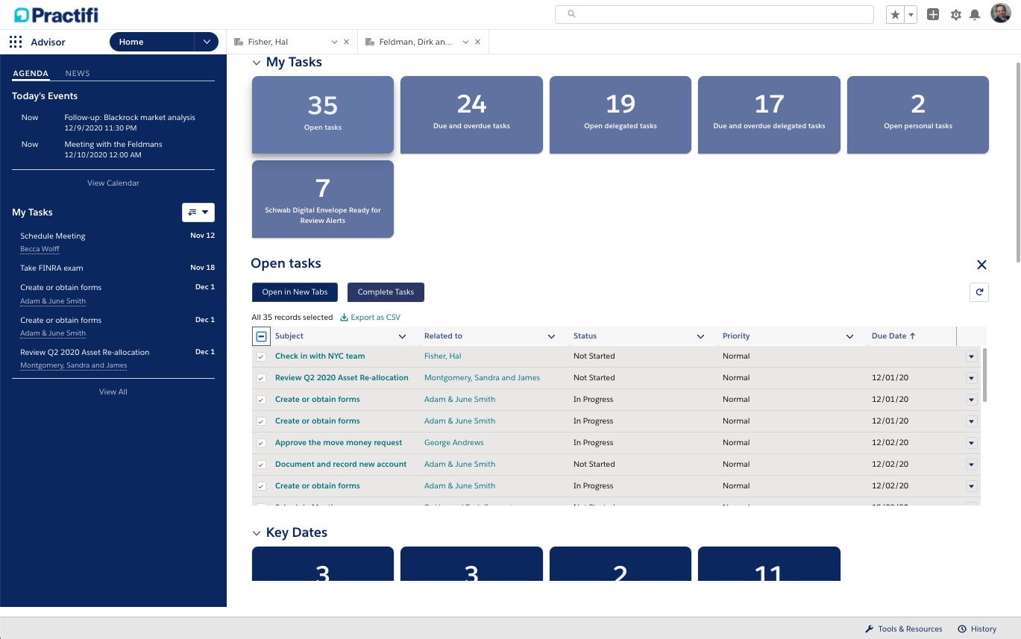Open Montgomery, Sandra and James sidebar link

tap(74, 365)
